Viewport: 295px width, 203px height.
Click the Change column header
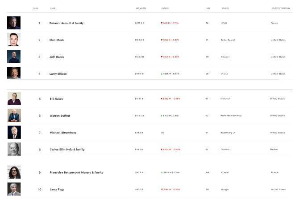(x=165, y=8)
